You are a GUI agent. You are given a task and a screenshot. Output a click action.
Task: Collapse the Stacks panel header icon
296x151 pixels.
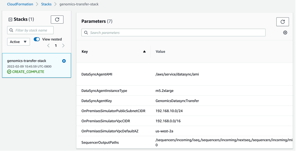click(10, 19)
